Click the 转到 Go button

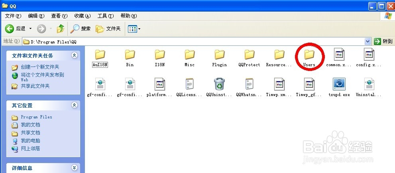point(383,41)
